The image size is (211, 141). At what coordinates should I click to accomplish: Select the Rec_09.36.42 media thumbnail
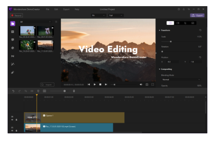coord(27,31)
